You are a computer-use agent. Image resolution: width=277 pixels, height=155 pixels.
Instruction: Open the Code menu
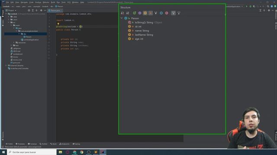(31, 2)
